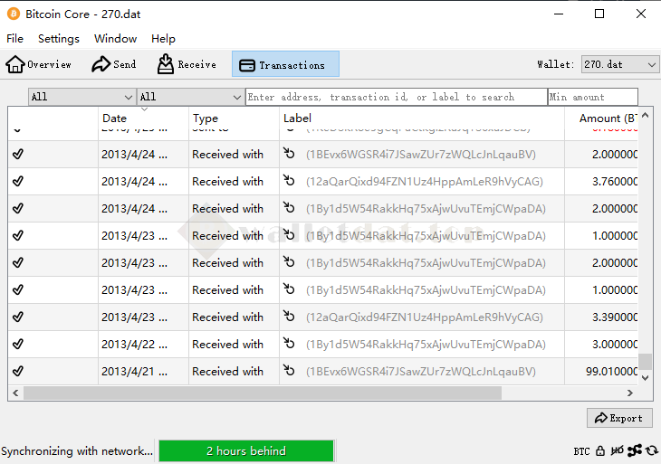Open the Settings menu
The width and height of the screenshot is (661, 464).
click(x=59, y=39)
